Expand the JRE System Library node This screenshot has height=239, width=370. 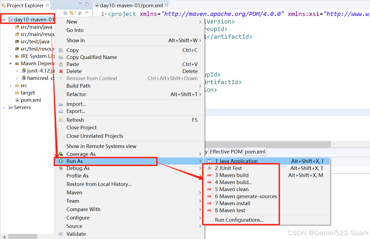coord(11,56)
